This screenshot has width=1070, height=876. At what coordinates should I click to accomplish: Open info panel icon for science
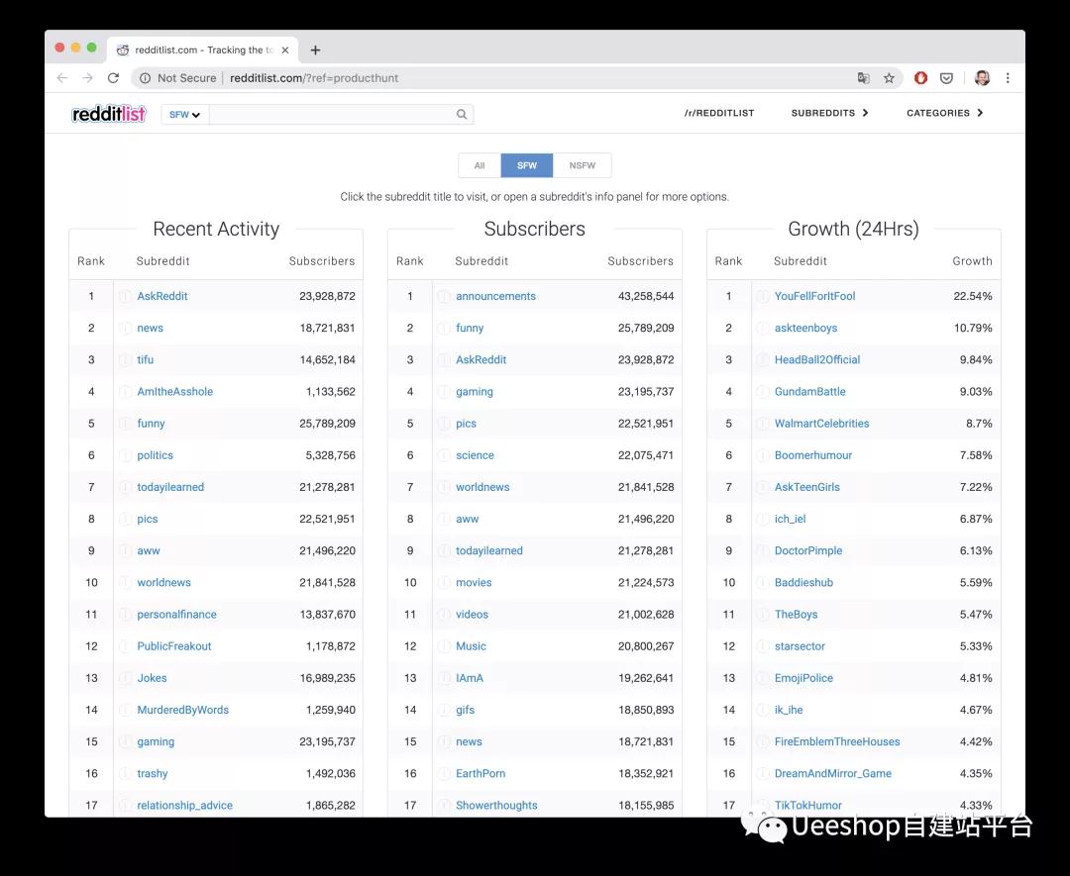pos(444,454)
